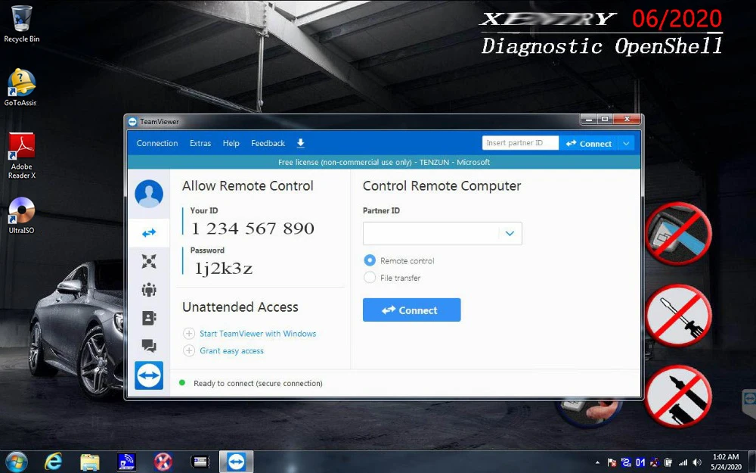The image size is (756, 473).
Task: Click the volume speaker tray icon
Action: pyautogui.click(x=697, y=462)
